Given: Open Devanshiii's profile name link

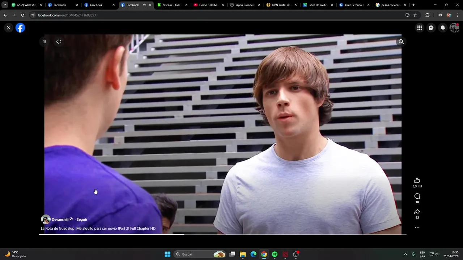Looking at the screenshot, I should (x=60, y=220).
